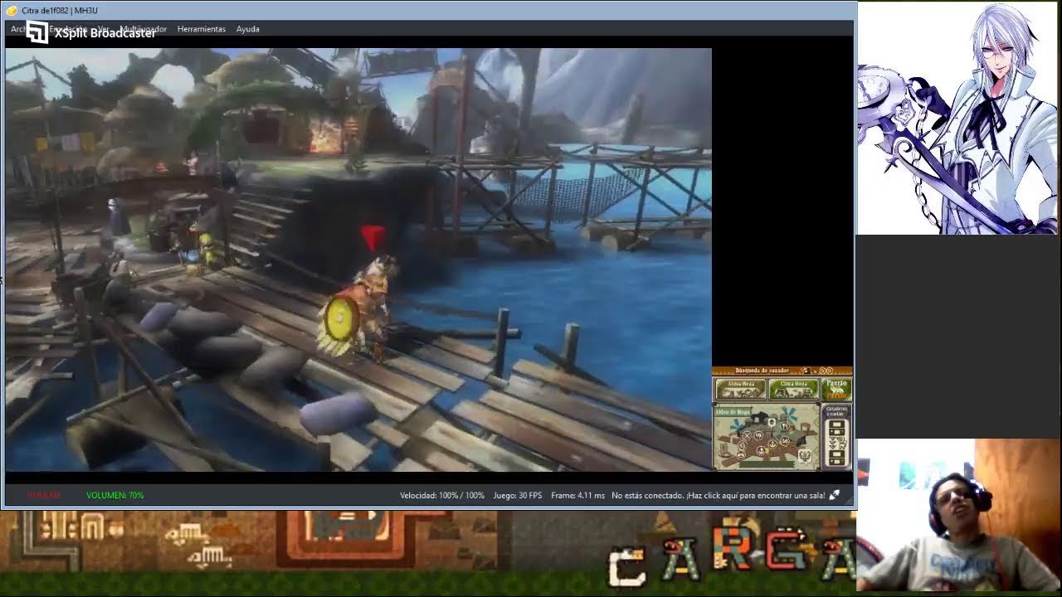1062x597 pixels.
Task: Tap the house icon on village map
Action: tap(772, 422)
